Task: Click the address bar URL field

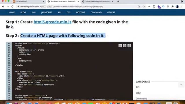Action: point(77,7)
